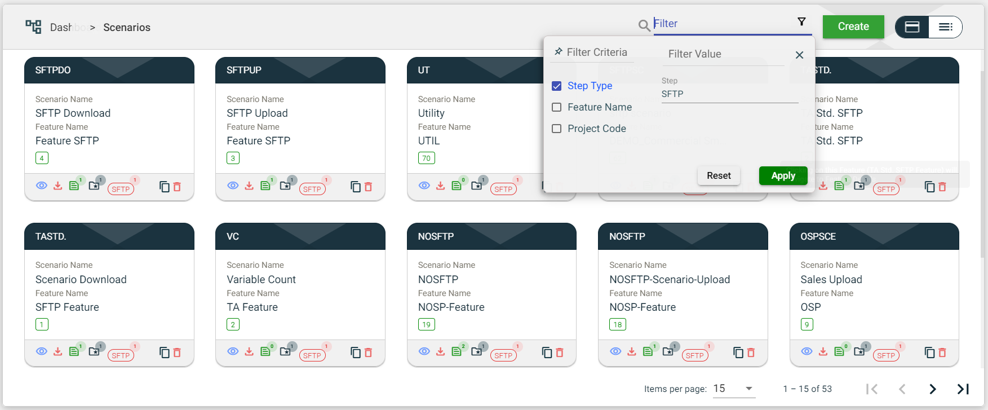Image resolution: width=988 pixels, height=410 pixels.
Task: View the Scenario Download card details
Action: (x=42, y=351)
